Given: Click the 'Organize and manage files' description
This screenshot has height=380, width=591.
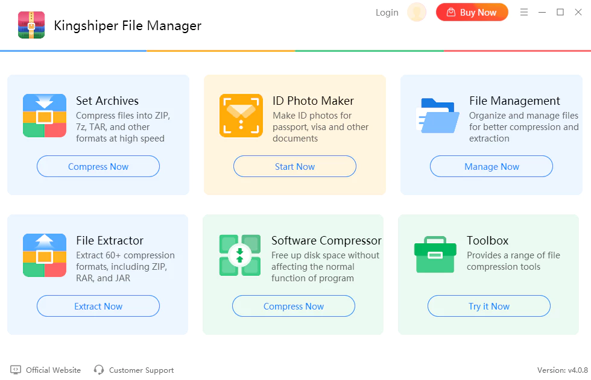Looking at the screenshot, I should [524, 127].
